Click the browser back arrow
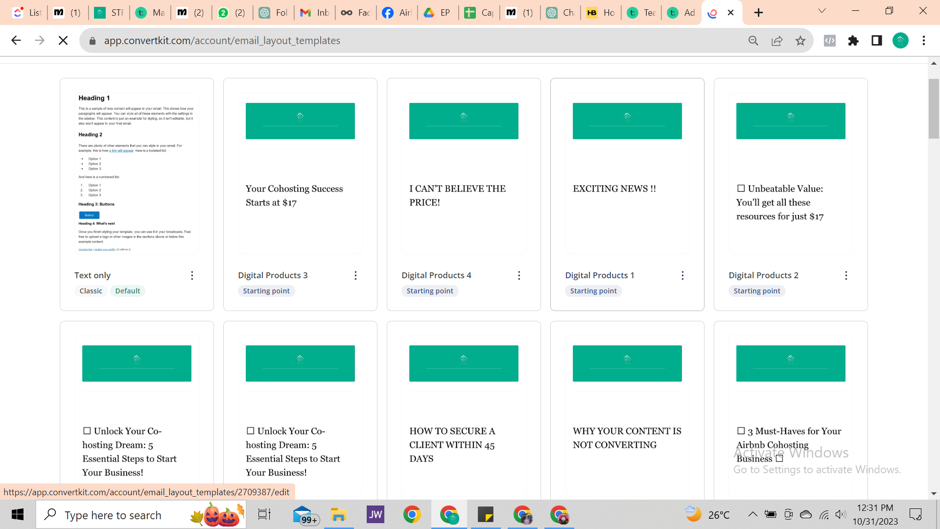940x529 pixels. (16, 41)
